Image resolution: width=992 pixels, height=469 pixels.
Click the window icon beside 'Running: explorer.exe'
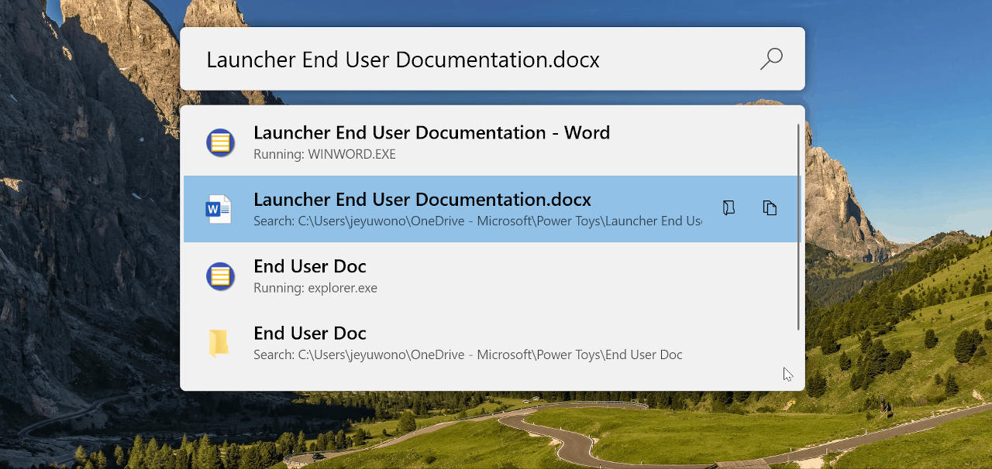[x=220, y=276]
